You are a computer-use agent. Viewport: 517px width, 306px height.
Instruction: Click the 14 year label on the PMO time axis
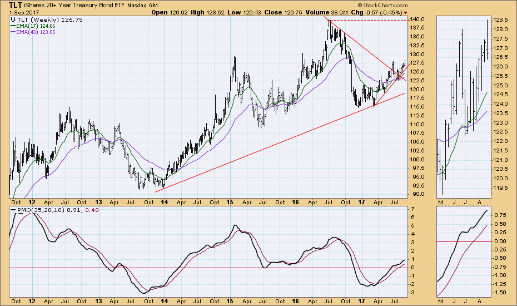[165, 301]
